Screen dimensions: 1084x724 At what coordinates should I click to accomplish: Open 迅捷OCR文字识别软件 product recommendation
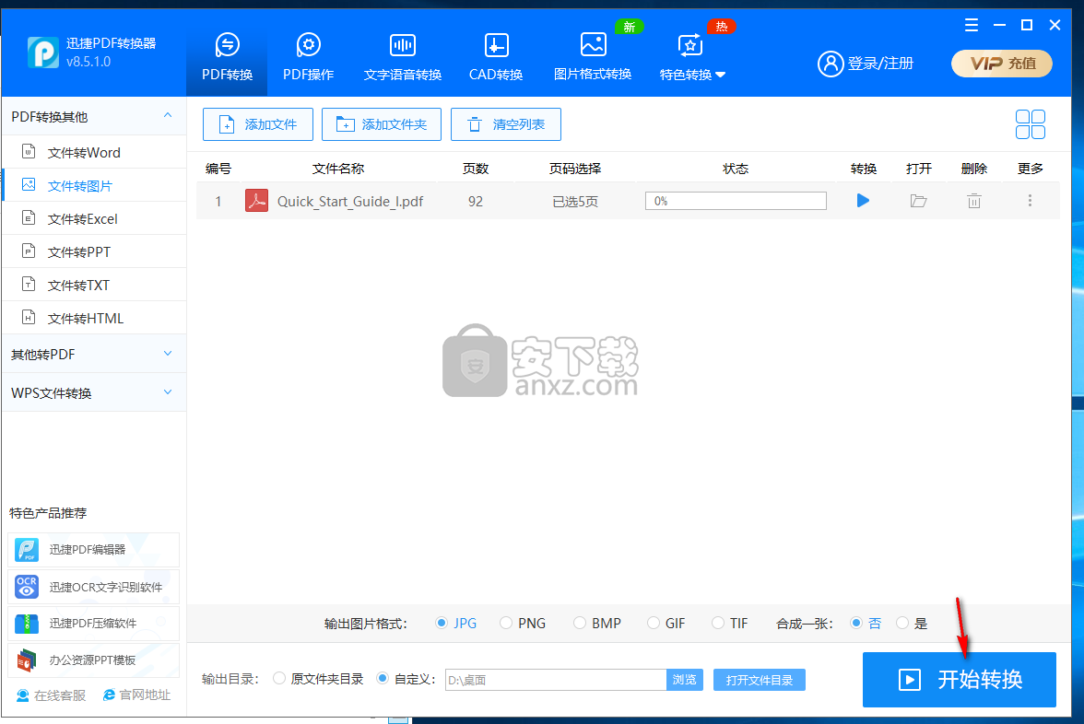pos(94,587)
